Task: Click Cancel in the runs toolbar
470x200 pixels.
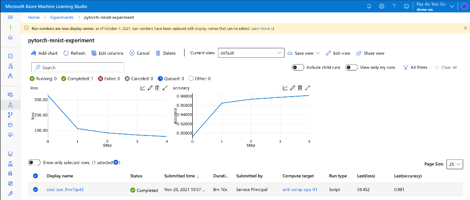Action: tap(139, 53)
